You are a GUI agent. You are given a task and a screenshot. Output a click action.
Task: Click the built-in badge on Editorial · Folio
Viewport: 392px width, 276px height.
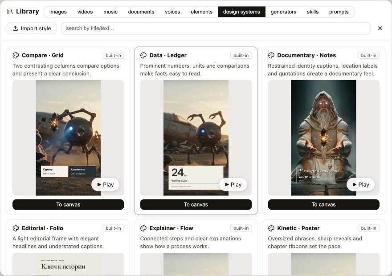click(113, 228)
